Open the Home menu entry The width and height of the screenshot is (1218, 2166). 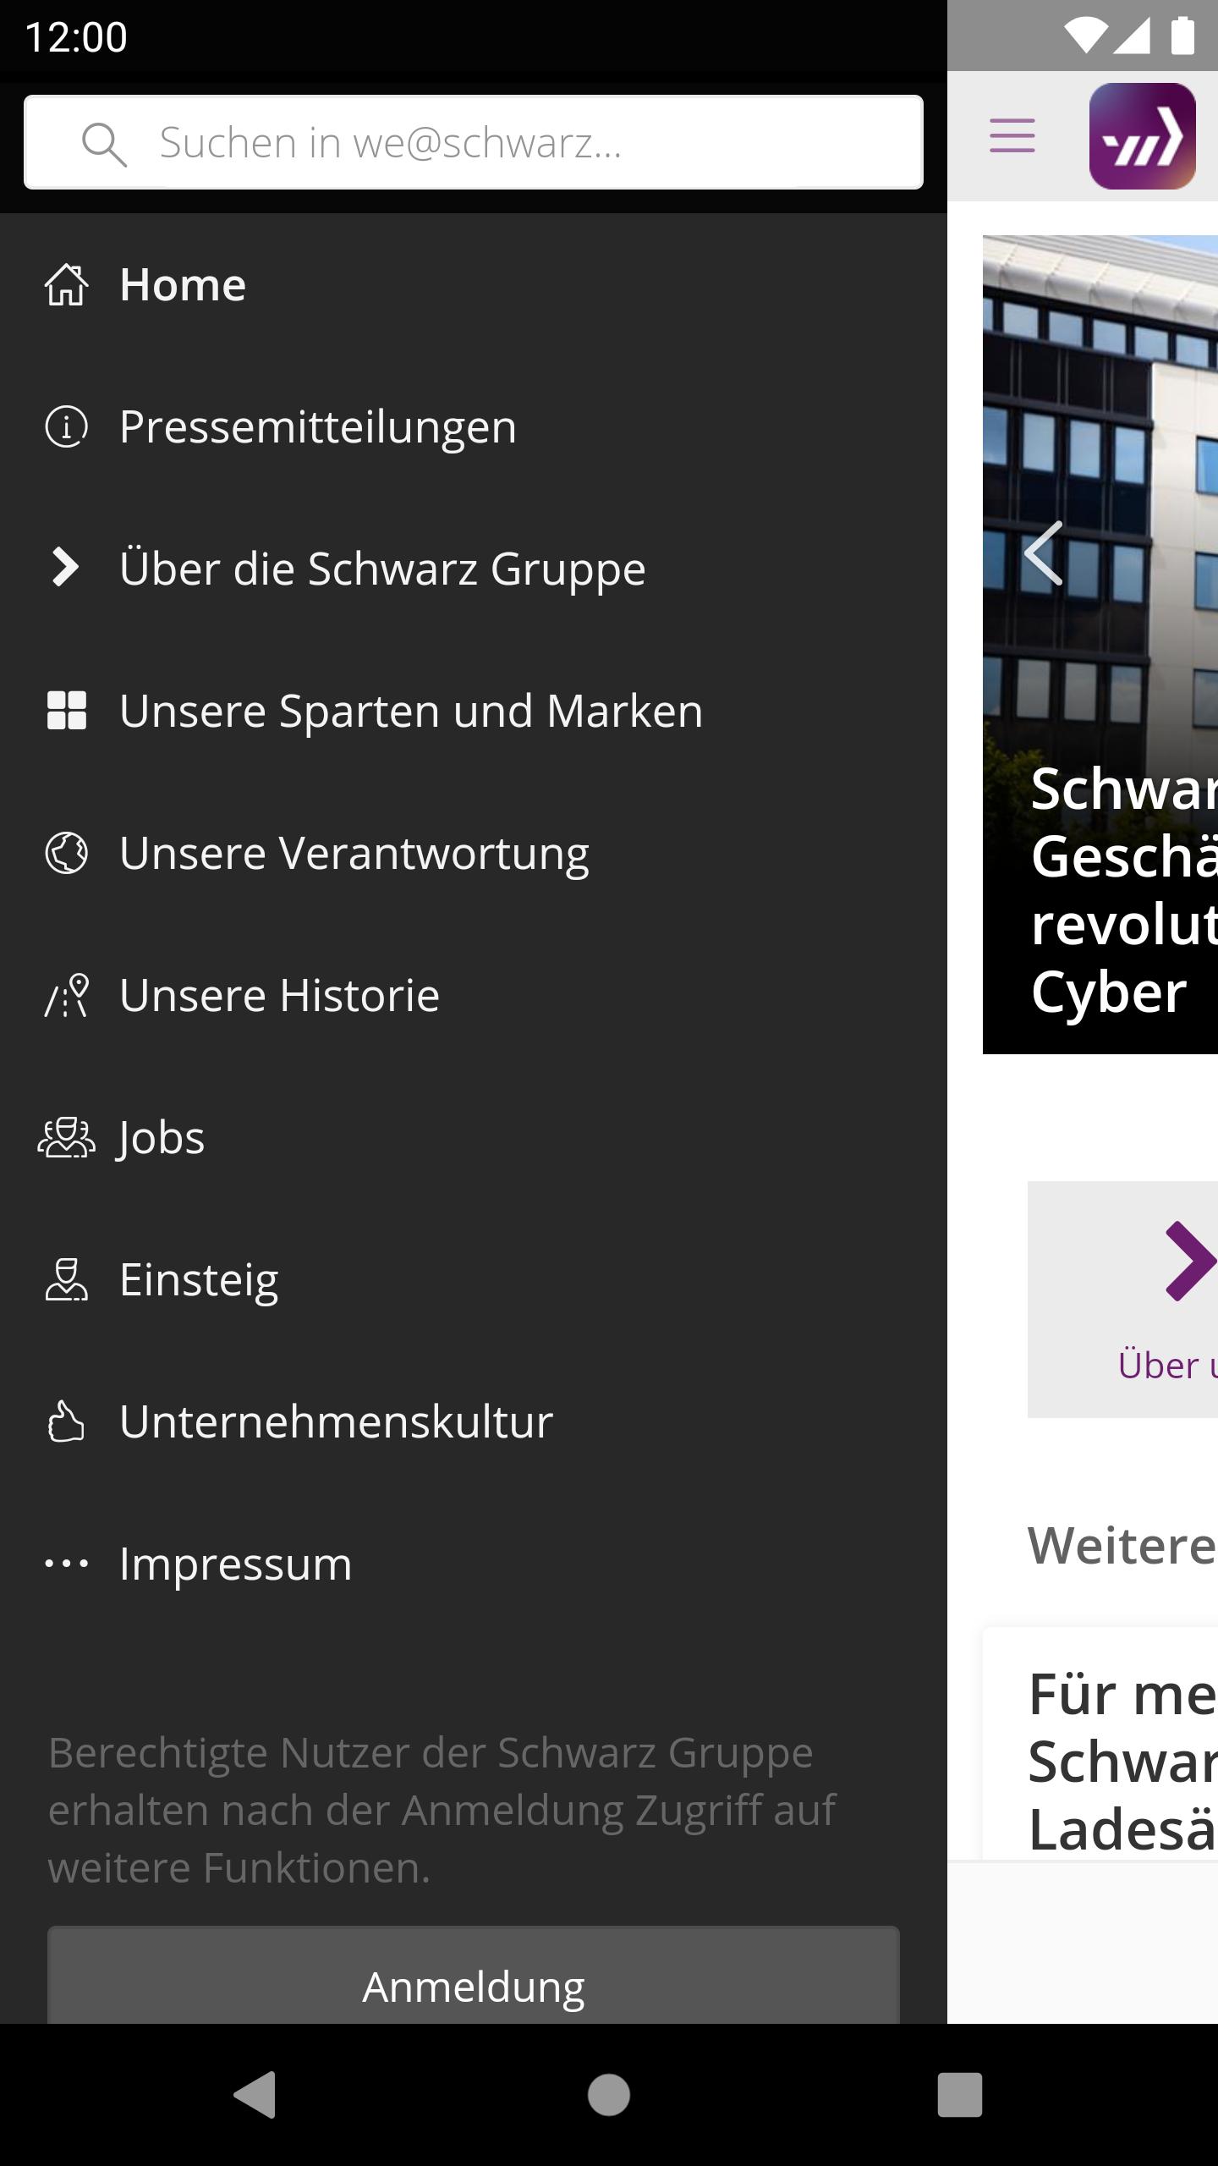coord(474,284)
